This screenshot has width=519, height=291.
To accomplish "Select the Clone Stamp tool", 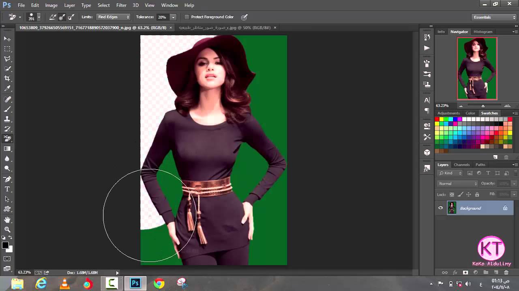I will (x=7, y=119).
